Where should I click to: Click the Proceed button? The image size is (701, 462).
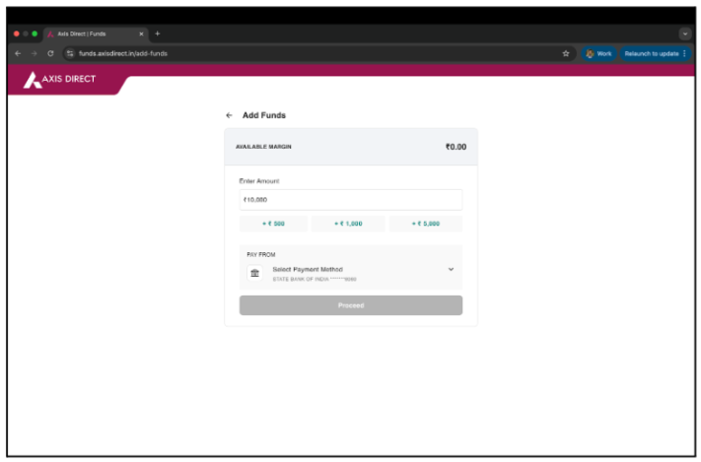pos(350,305)
